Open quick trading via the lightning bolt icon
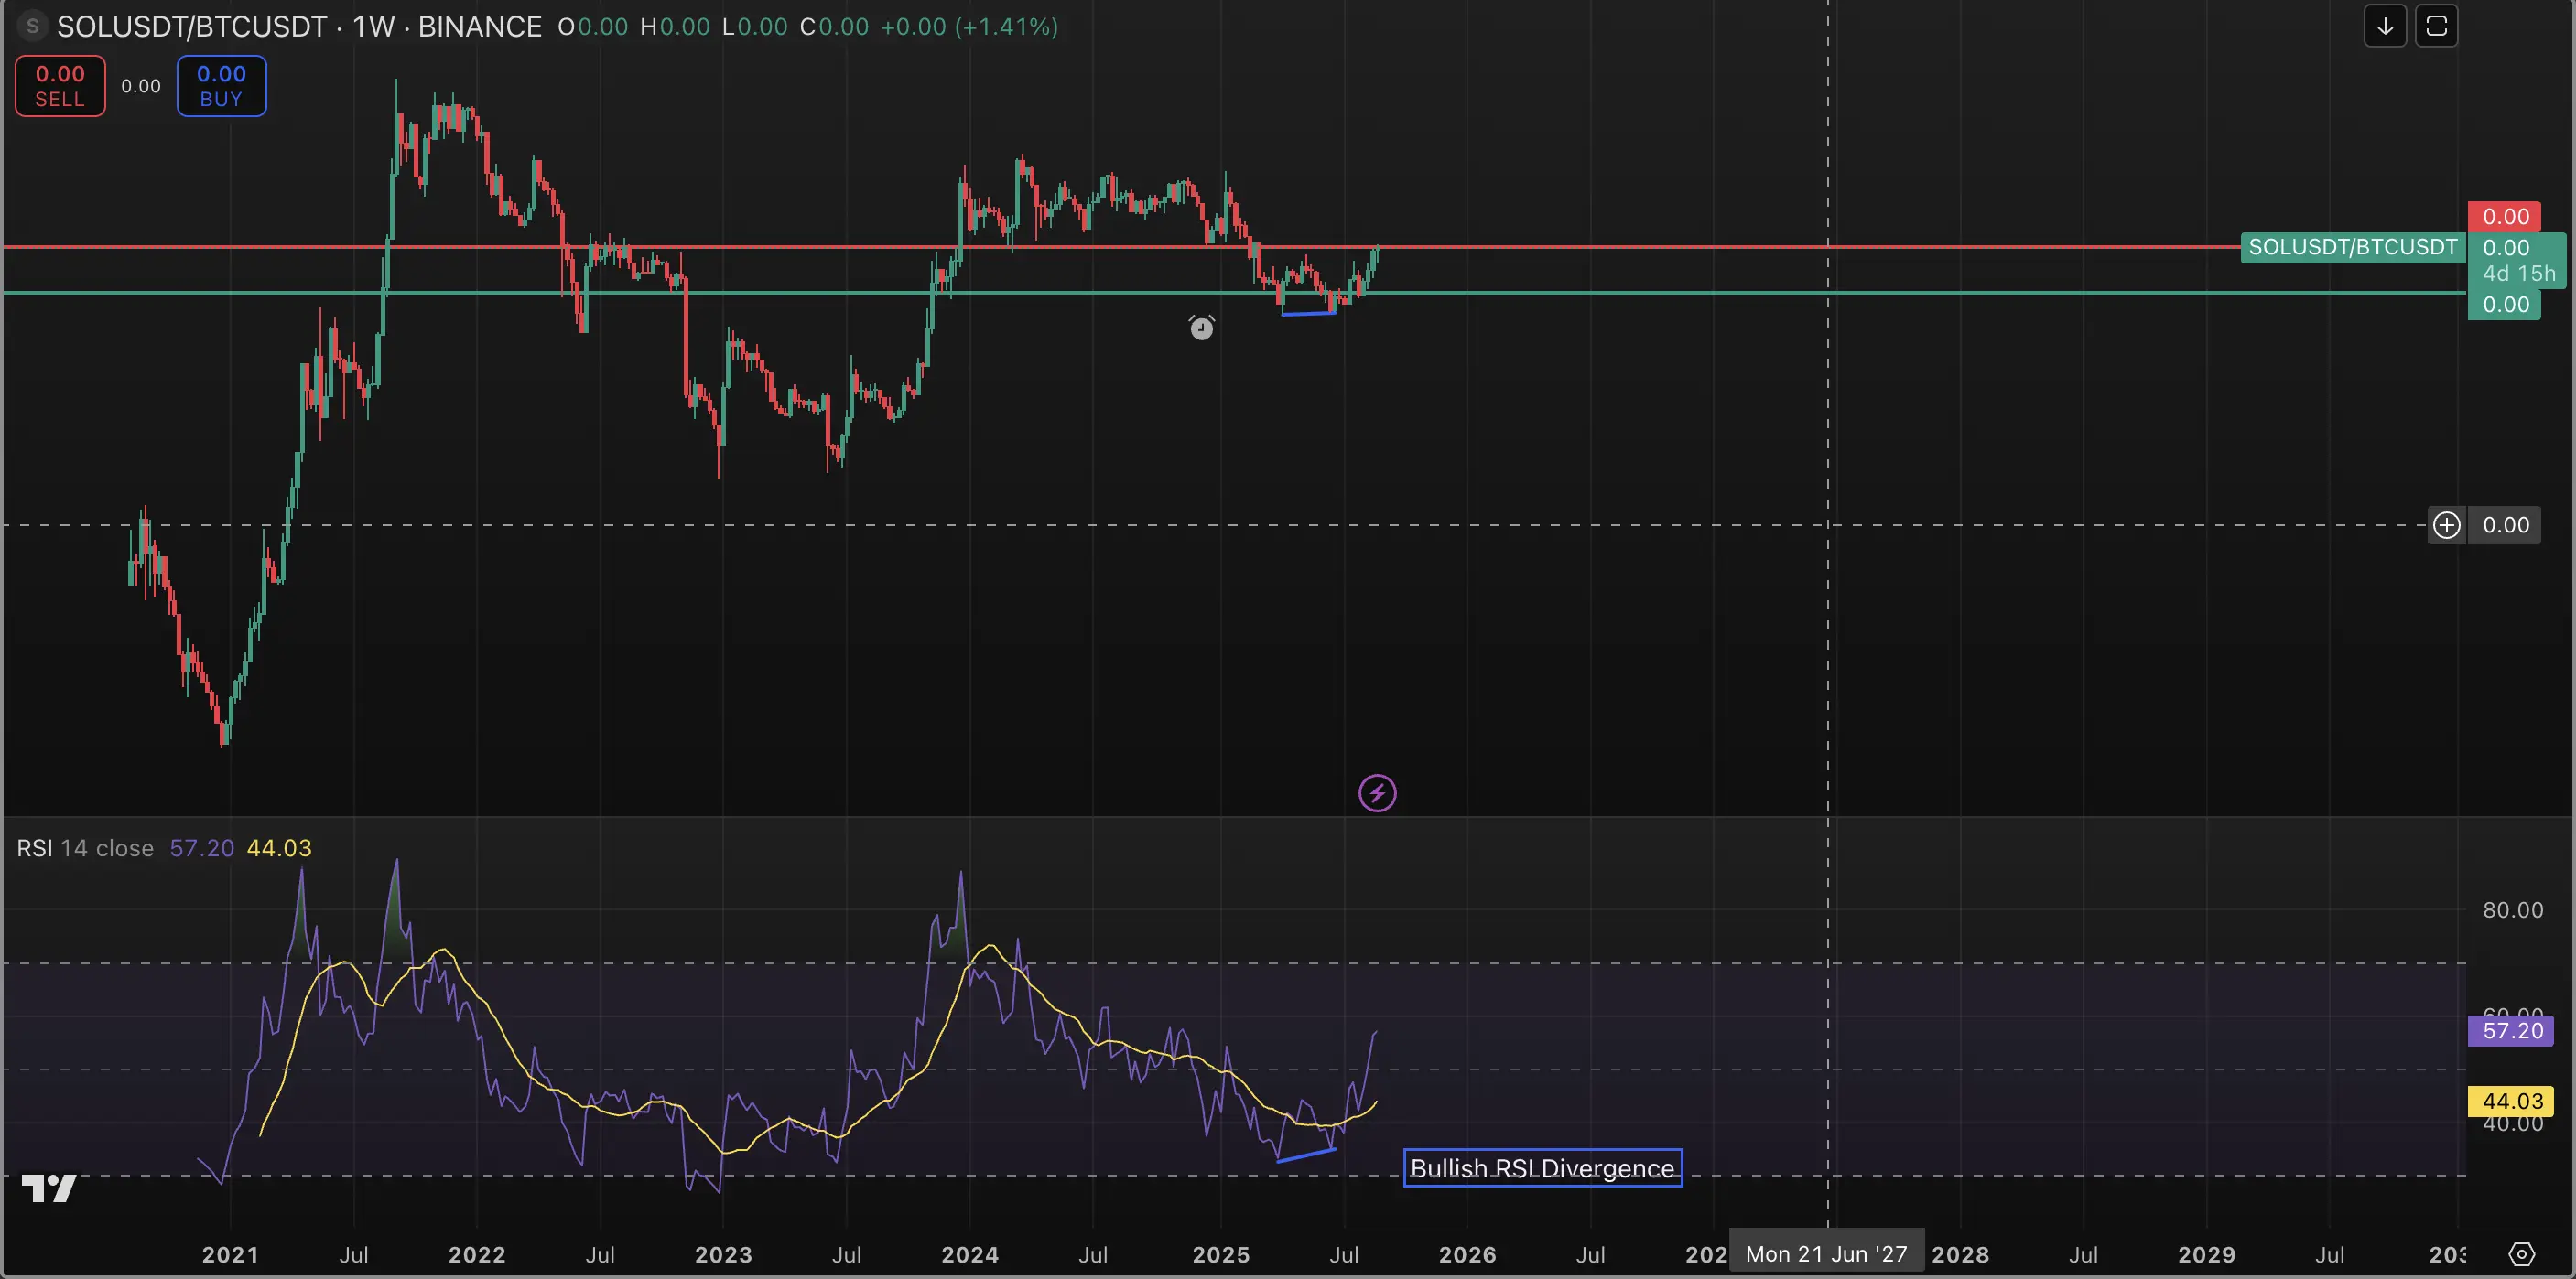 1378,792
